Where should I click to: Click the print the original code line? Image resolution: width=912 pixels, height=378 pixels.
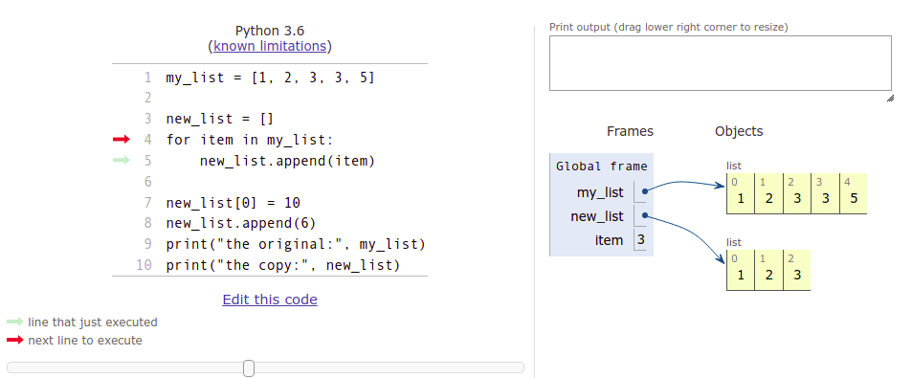tap(296, 245)
